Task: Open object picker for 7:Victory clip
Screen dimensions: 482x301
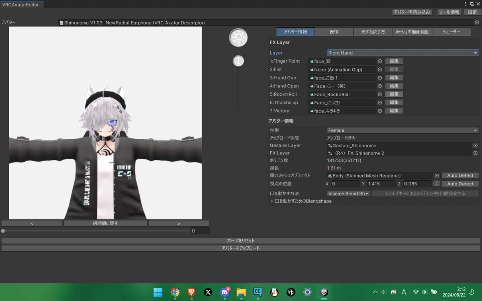Action: pyautogui.click(x=380, y=111)
